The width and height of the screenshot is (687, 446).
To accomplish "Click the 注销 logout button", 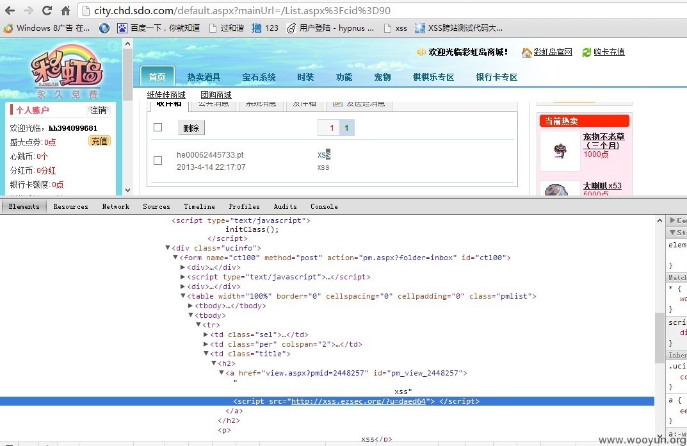I will coord(99,110).
